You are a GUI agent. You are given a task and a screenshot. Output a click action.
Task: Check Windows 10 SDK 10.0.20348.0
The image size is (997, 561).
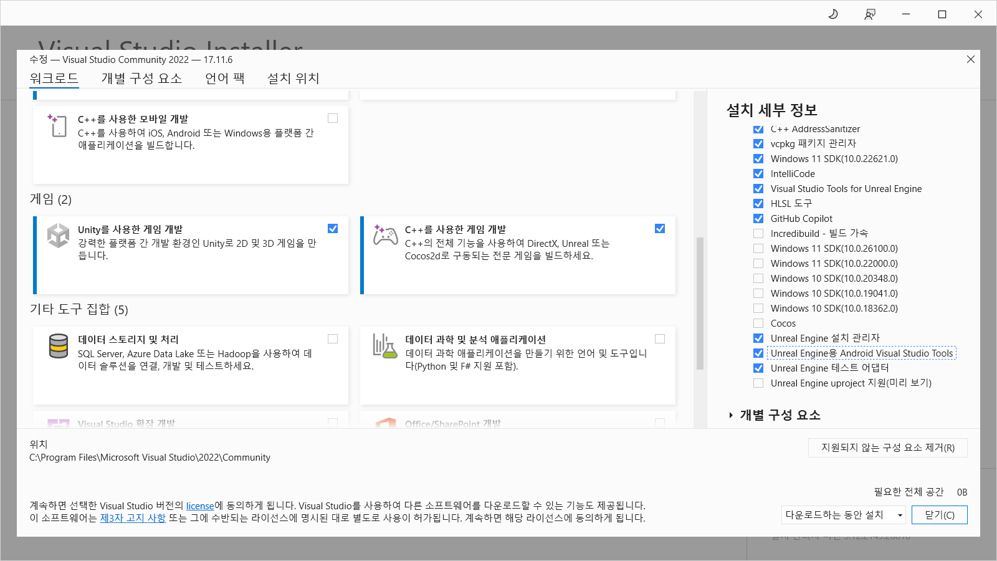pyautogui.click(x=758, y=279)
